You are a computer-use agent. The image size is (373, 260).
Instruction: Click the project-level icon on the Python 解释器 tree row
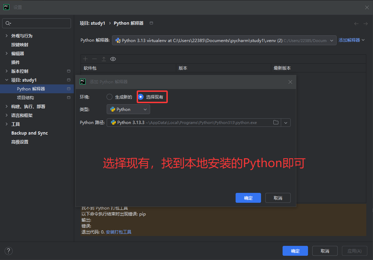click(69, 89)
